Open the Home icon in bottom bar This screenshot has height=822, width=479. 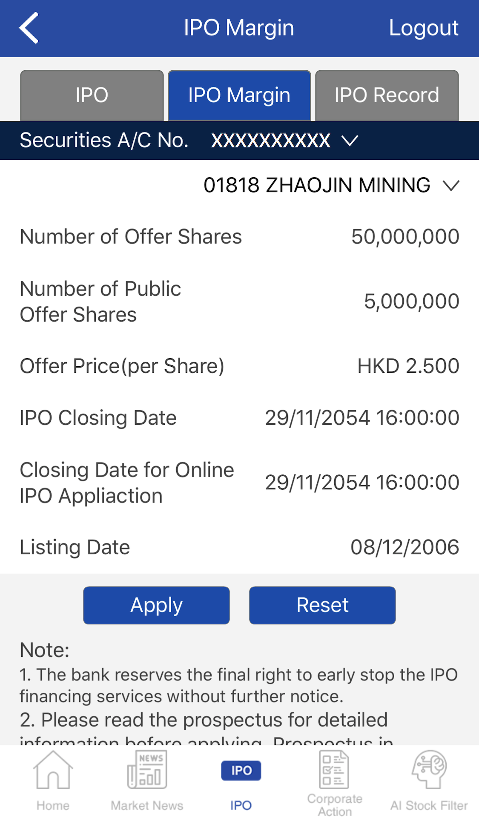point(53,770)
